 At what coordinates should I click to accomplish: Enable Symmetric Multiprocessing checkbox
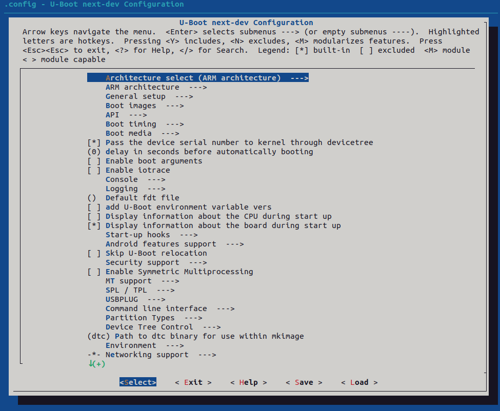pos(94,272)
